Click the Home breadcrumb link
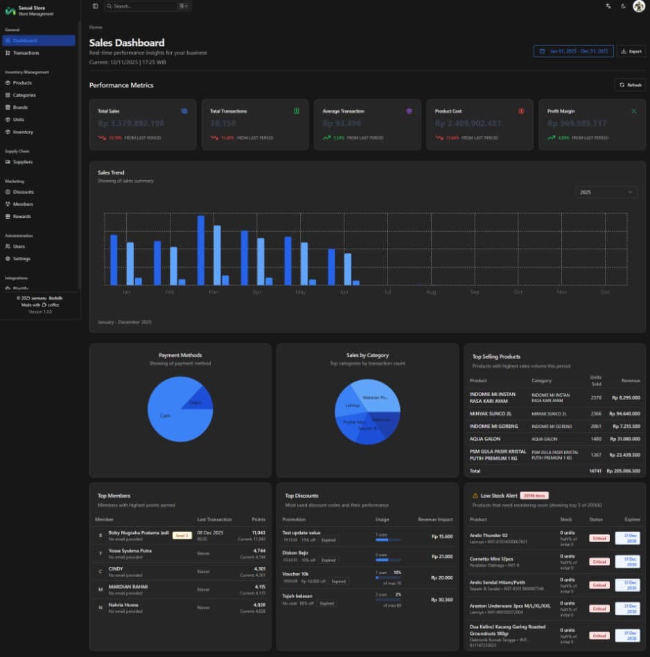Screen dimensions: 650x657 coord(96,27)
